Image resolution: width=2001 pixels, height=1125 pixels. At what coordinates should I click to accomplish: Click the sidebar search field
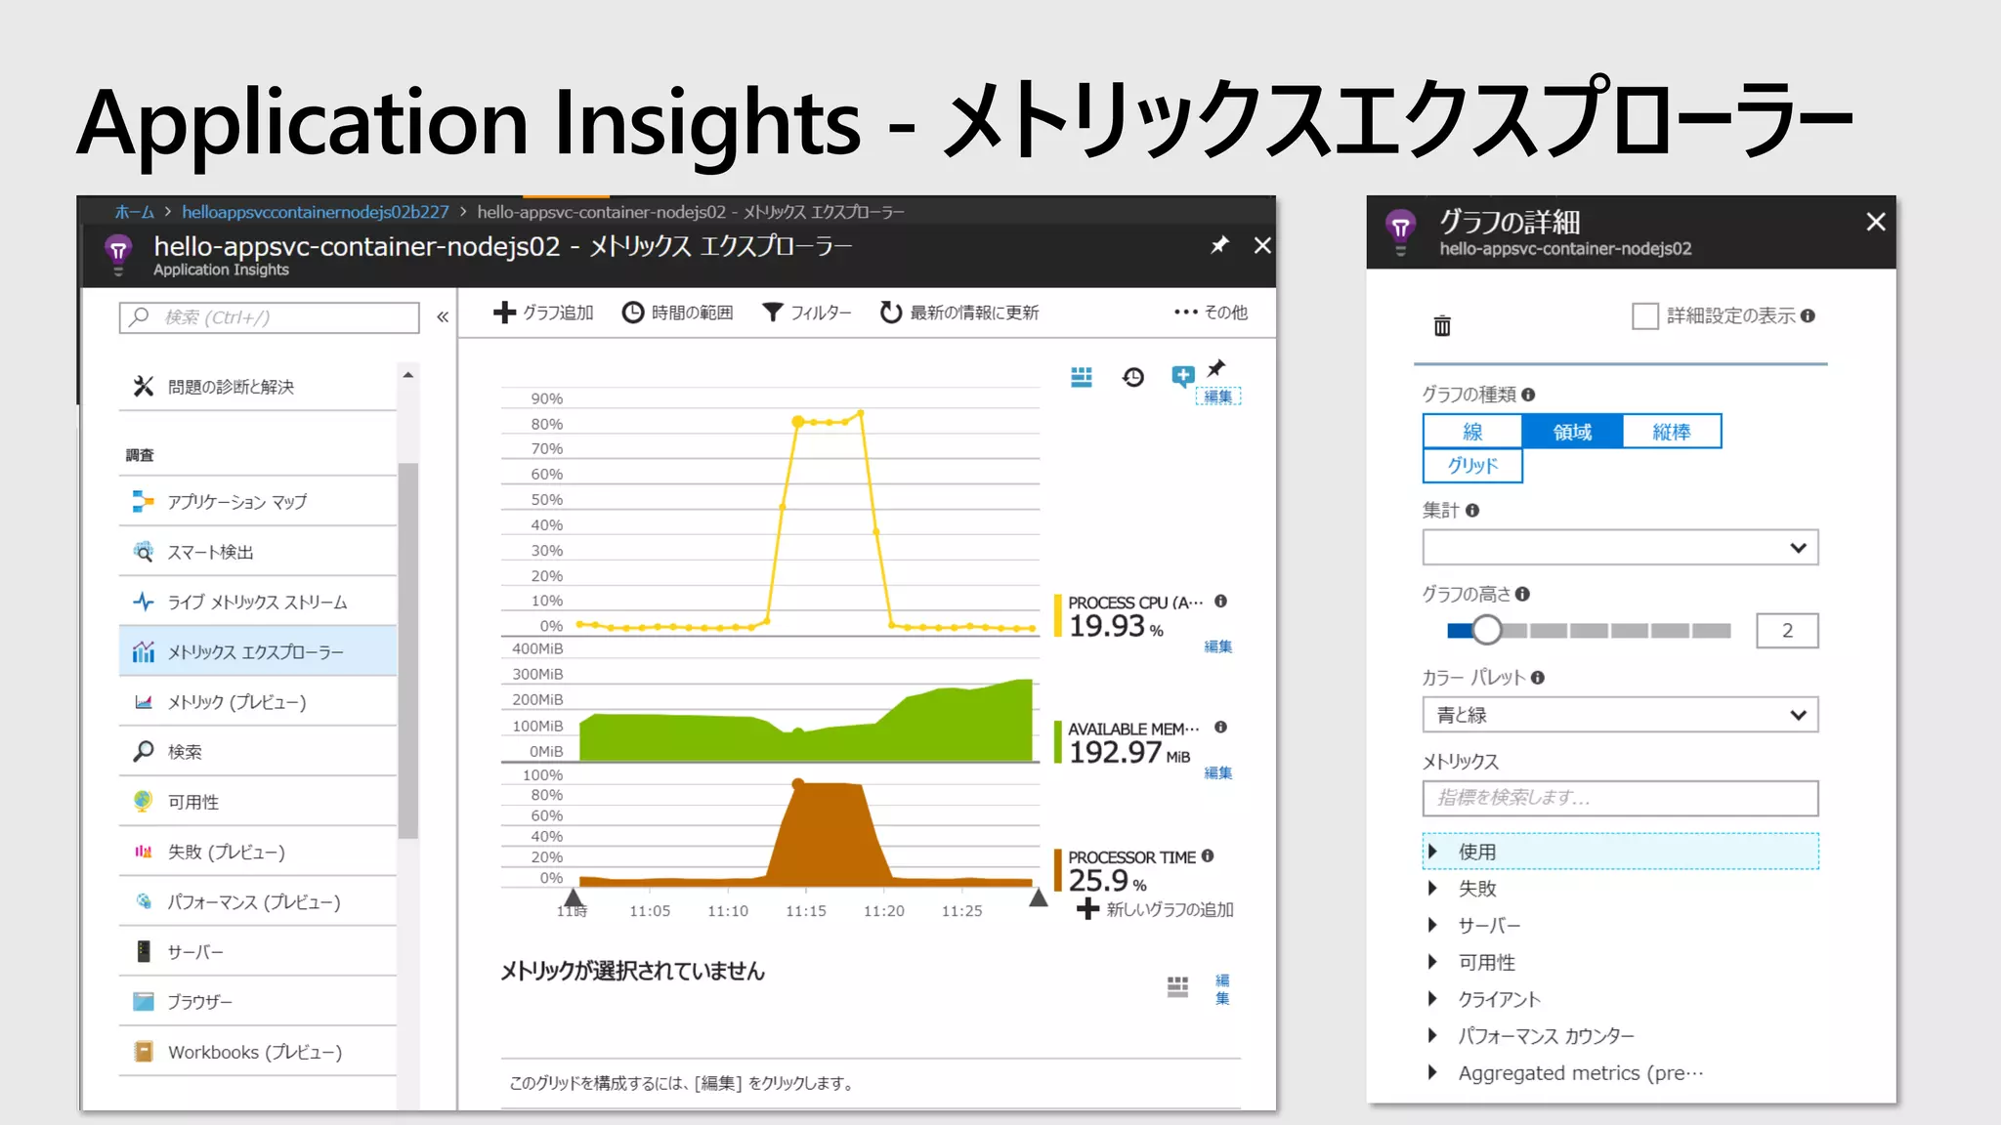coord(270,317)
